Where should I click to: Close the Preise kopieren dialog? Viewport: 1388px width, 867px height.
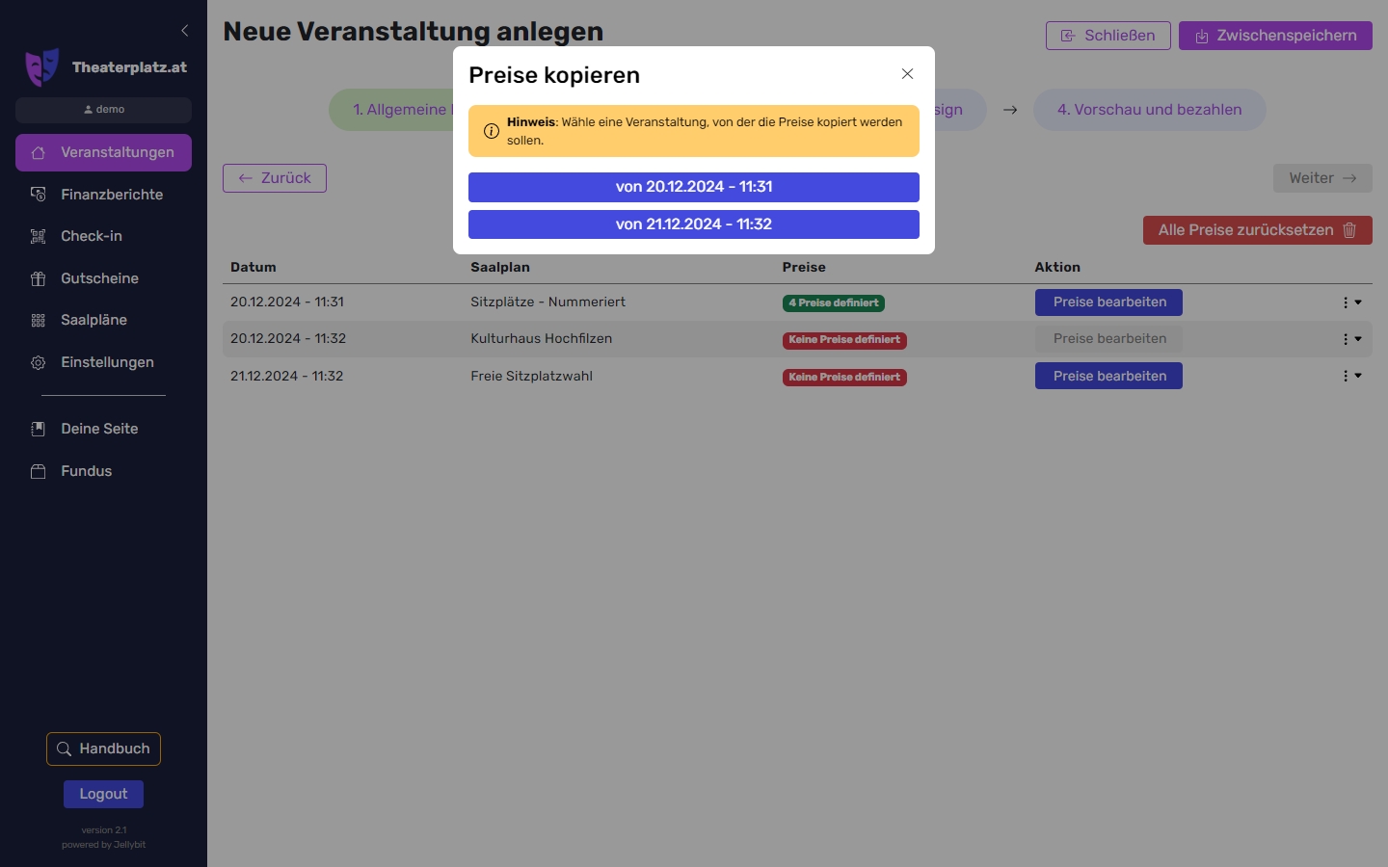(x=907, y=74)
